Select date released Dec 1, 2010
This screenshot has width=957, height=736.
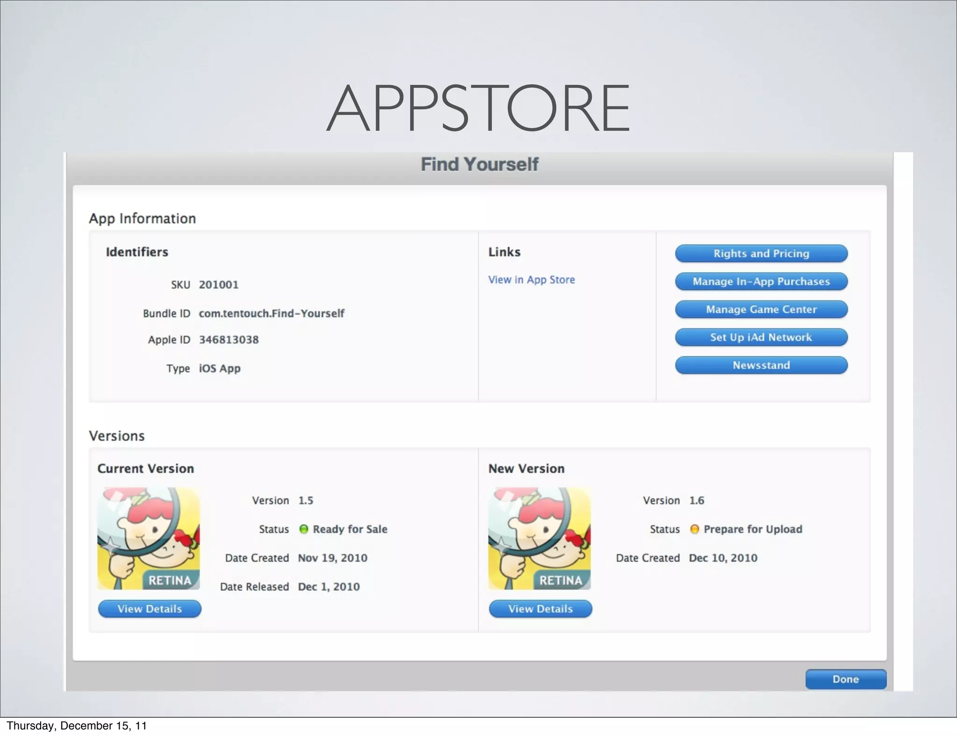(329, 587)
